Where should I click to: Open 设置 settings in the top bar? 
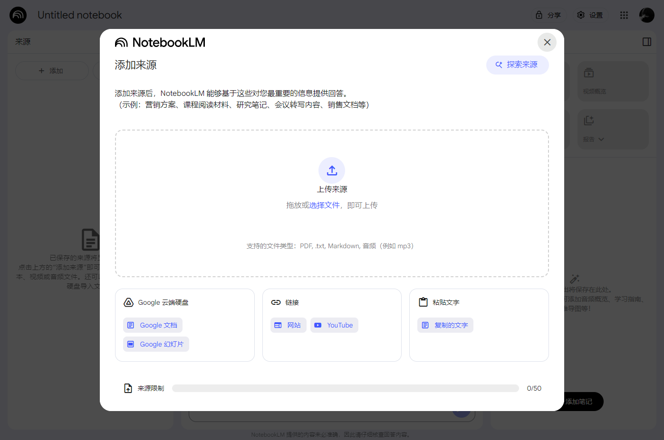click(x=590, y=15)
